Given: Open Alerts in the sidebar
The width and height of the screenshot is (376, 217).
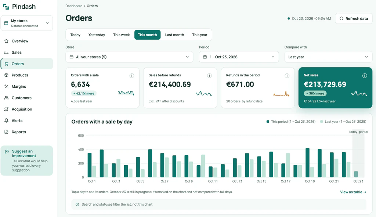Looking at the screenshot, I should (x=27, y=120).
